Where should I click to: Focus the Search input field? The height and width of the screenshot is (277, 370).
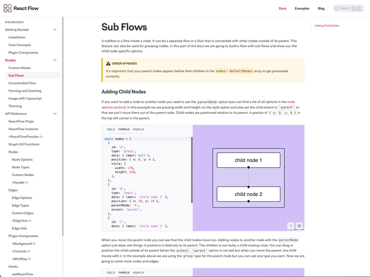coord(349,8)
